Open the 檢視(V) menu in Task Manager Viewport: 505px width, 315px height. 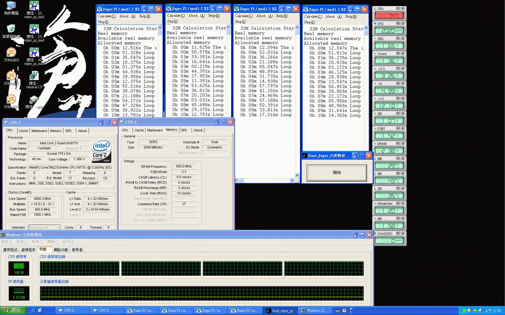[x=38, y=242]
